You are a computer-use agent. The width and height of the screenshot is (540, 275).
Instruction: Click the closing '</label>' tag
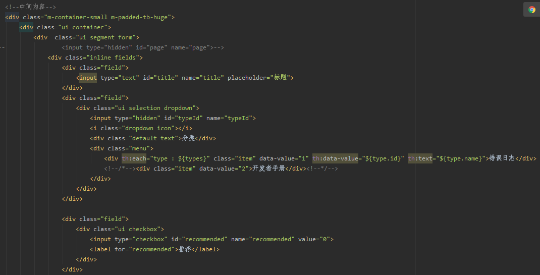(x=205, y=249)
